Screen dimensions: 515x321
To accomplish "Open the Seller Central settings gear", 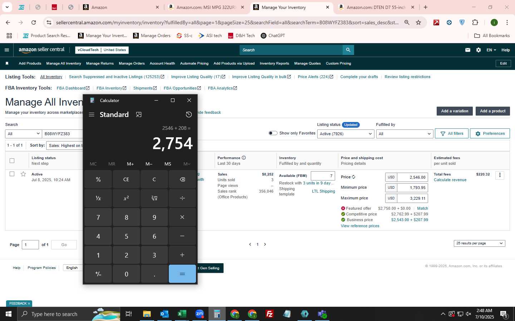I will coord(479,50).
